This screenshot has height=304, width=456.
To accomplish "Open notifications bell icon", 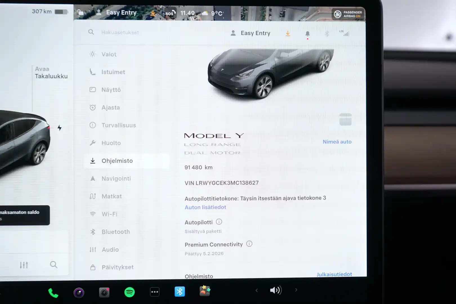I will point(308,34).
